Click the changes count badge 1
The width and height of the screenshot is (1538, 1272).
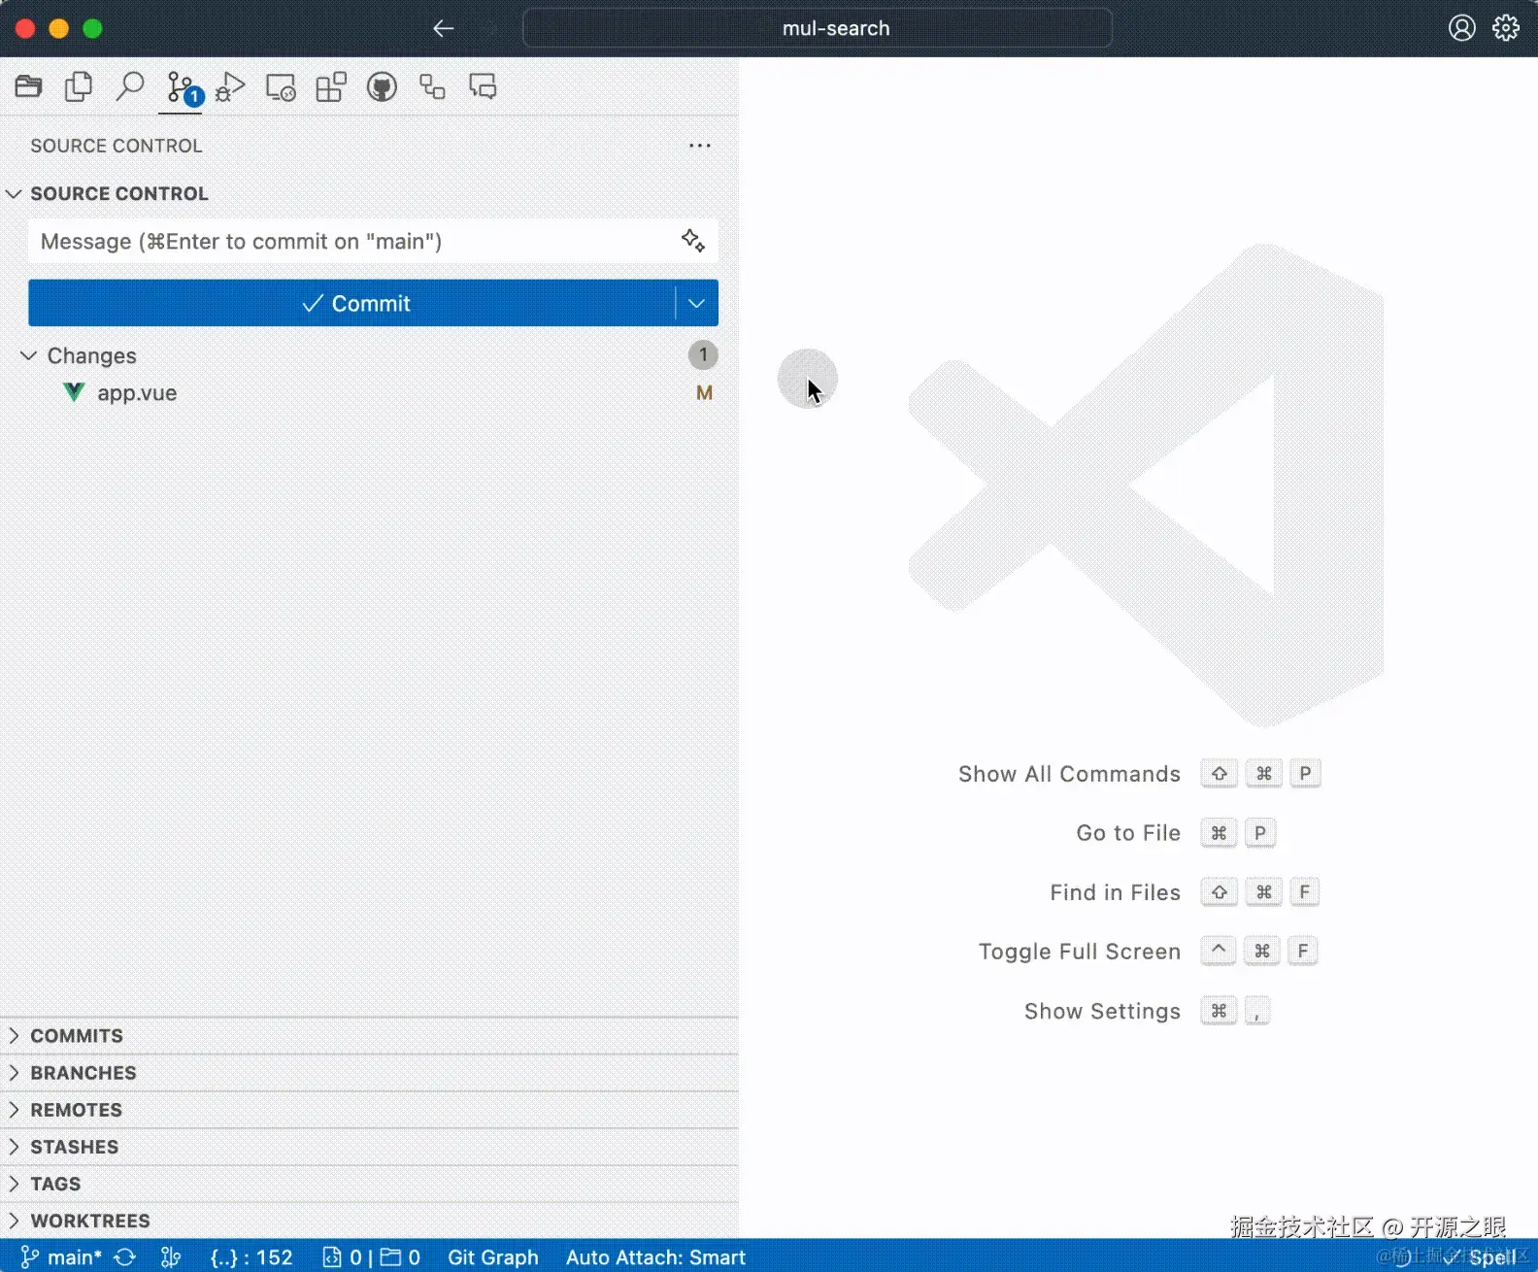click(x=703, y=355)
